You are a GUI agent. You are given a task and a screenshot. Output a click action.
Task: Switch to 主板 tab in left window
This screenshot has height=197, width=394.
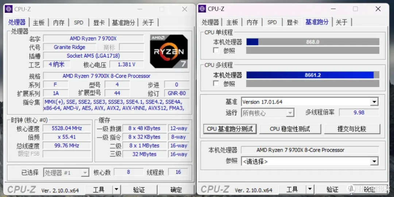39,23
